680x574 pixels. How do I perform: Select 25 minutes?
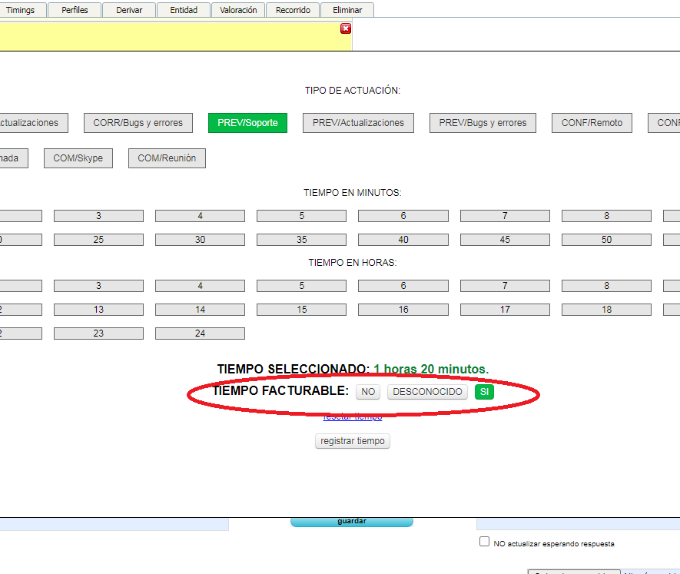[98, 240]
